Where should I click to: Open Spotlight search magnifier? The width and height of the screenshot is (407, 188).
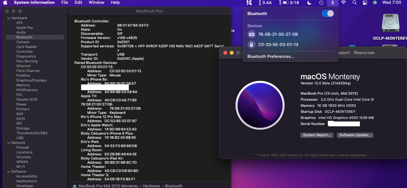354,3
